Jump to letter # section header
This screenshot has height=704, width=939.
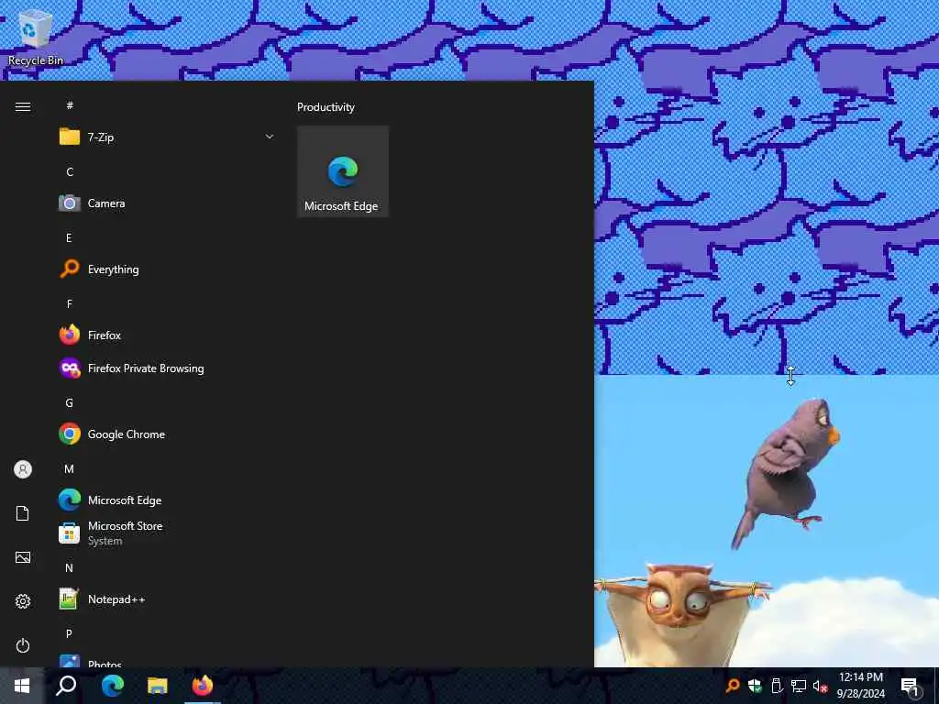coord(70,105)
